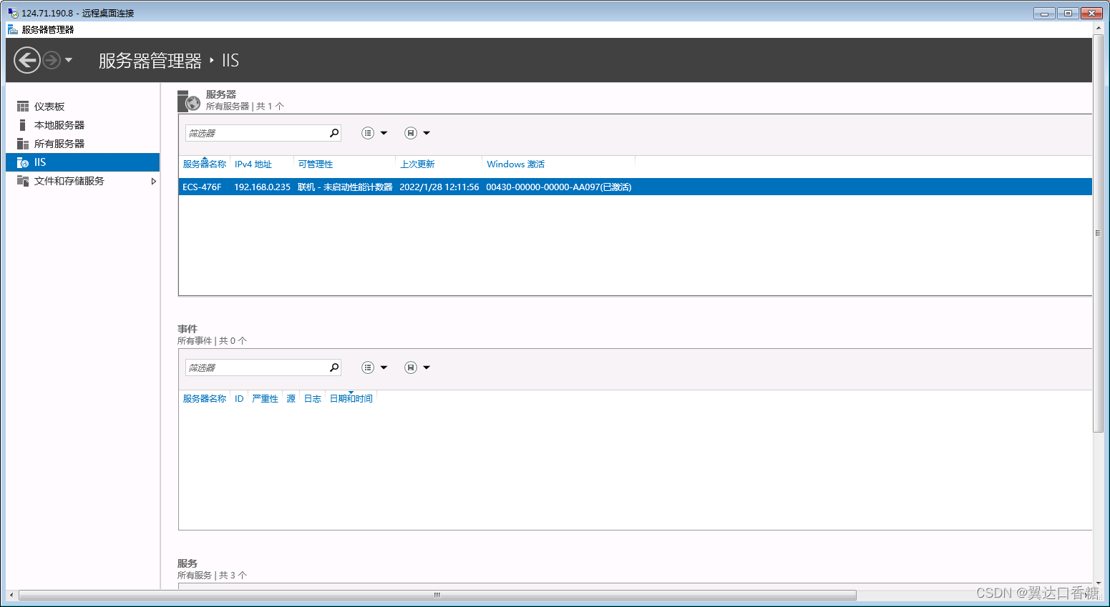The image size is (1110, 607).
Task: Maximize the remote desktop window
Action: (x=1068, y=13)
